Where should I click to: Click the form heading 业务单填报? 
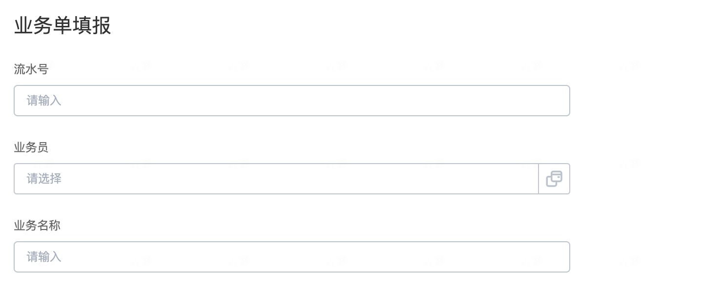click(x=62, y=26)
